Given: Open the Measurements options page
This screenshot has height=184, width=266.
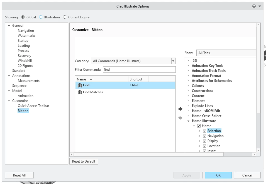Looking at the screenshot, I should point(29,81).
